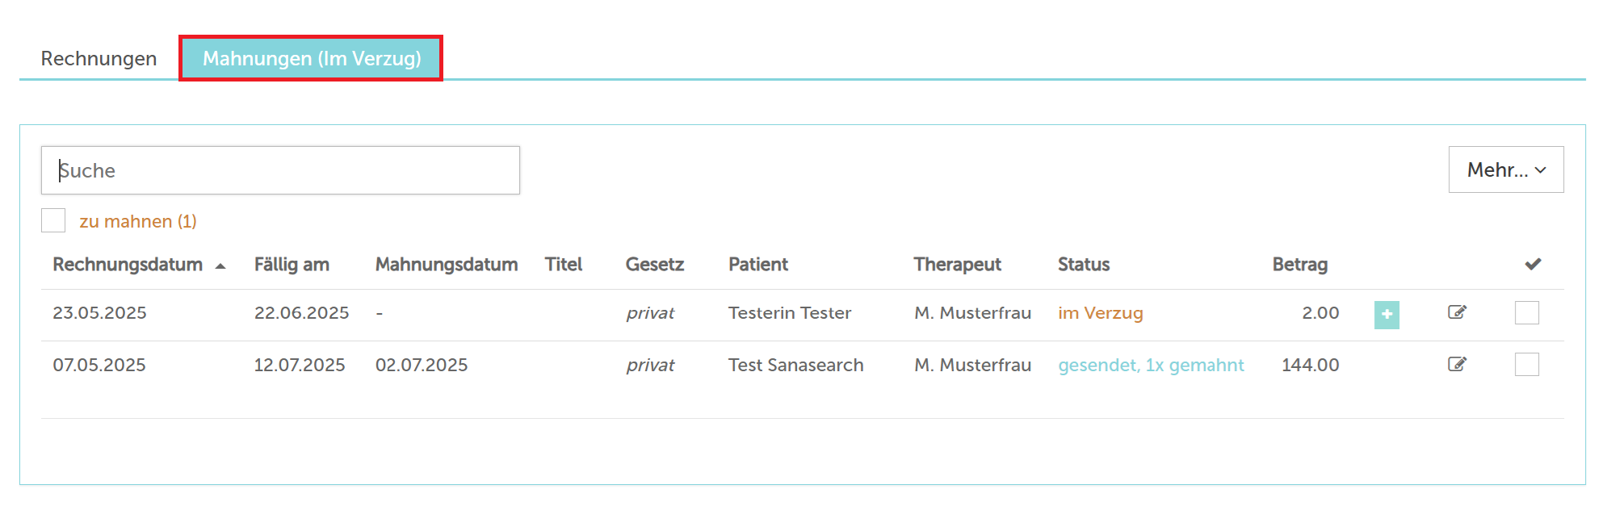The width and height of the screenshot is (1611, 531).
Task: Sort by the Patient column header
Action: coord(757,265)
